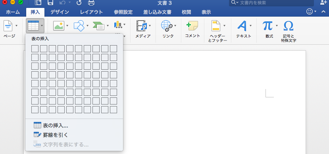Switch to the 表示 tab

click(x=206, y=12)
